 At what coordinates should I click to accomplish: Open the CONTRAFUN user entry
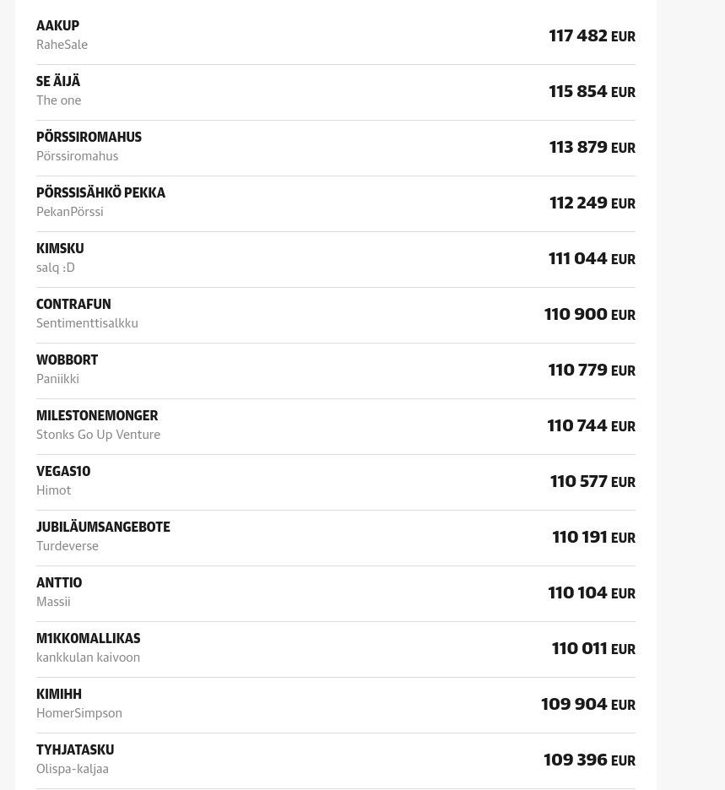click(x=73, y=305)
